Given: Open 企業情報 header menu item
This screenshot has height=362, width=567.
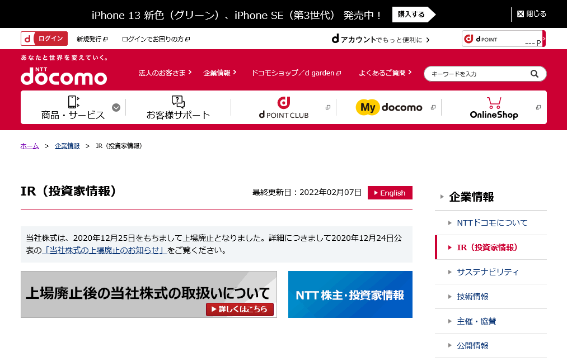Looking at the screenshot, I should pyautogui.click(x=220, y=73).
